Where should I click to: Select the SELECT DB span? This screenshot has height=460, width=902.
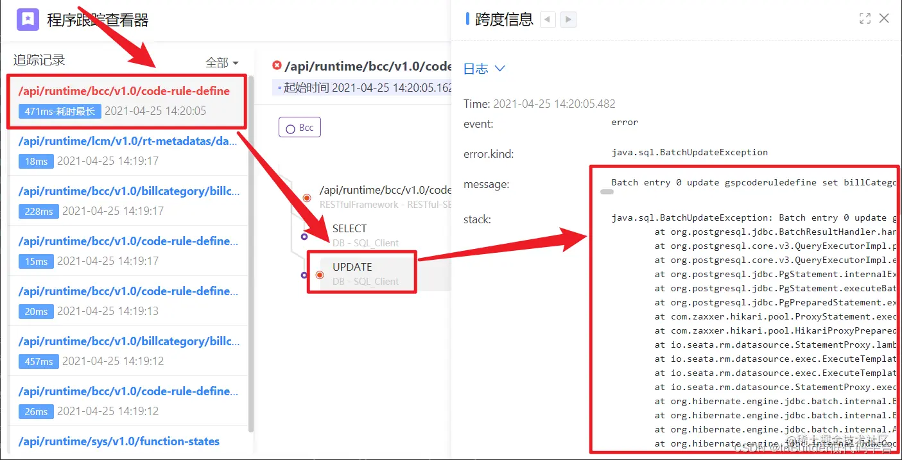click(365, 235)
